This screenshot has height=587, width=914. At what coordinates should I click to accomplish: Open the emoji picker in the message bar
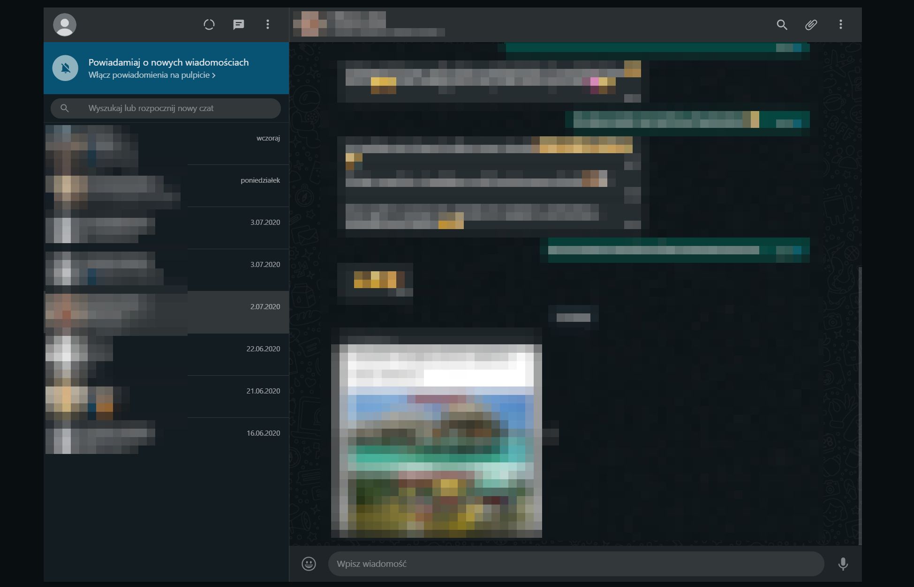coord(309,564)
